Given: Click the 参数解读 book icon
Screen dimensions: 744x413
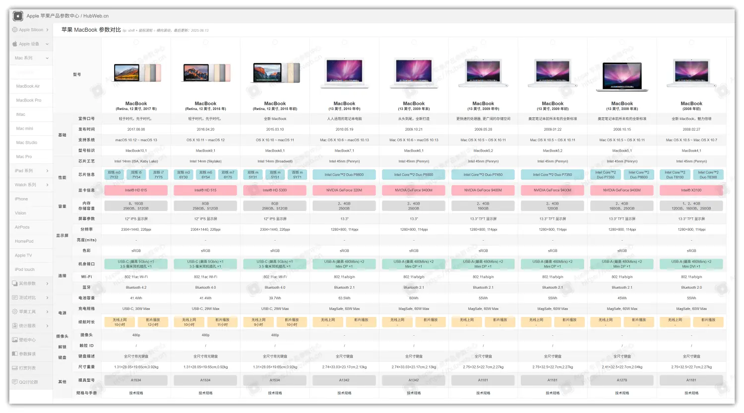Looking at the screenshot, I should point(15,354).
